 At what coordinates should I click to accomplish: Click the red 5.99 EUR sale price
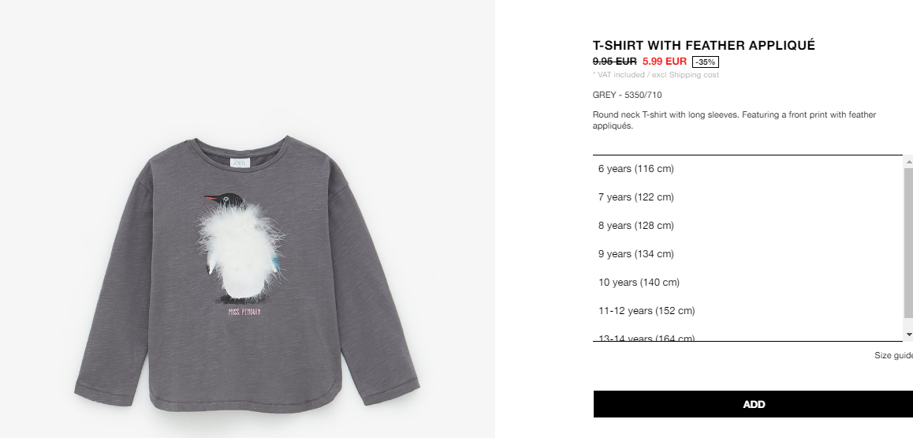point(665,61)
